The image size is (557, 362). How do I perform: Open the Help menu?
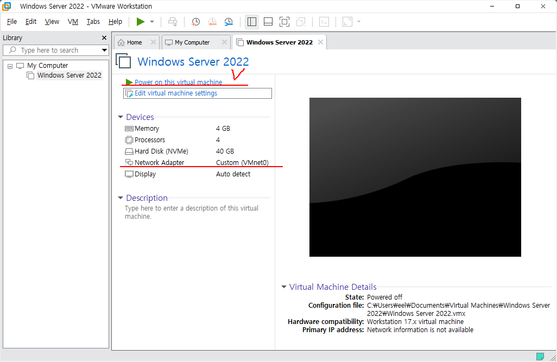click(115, 22)
